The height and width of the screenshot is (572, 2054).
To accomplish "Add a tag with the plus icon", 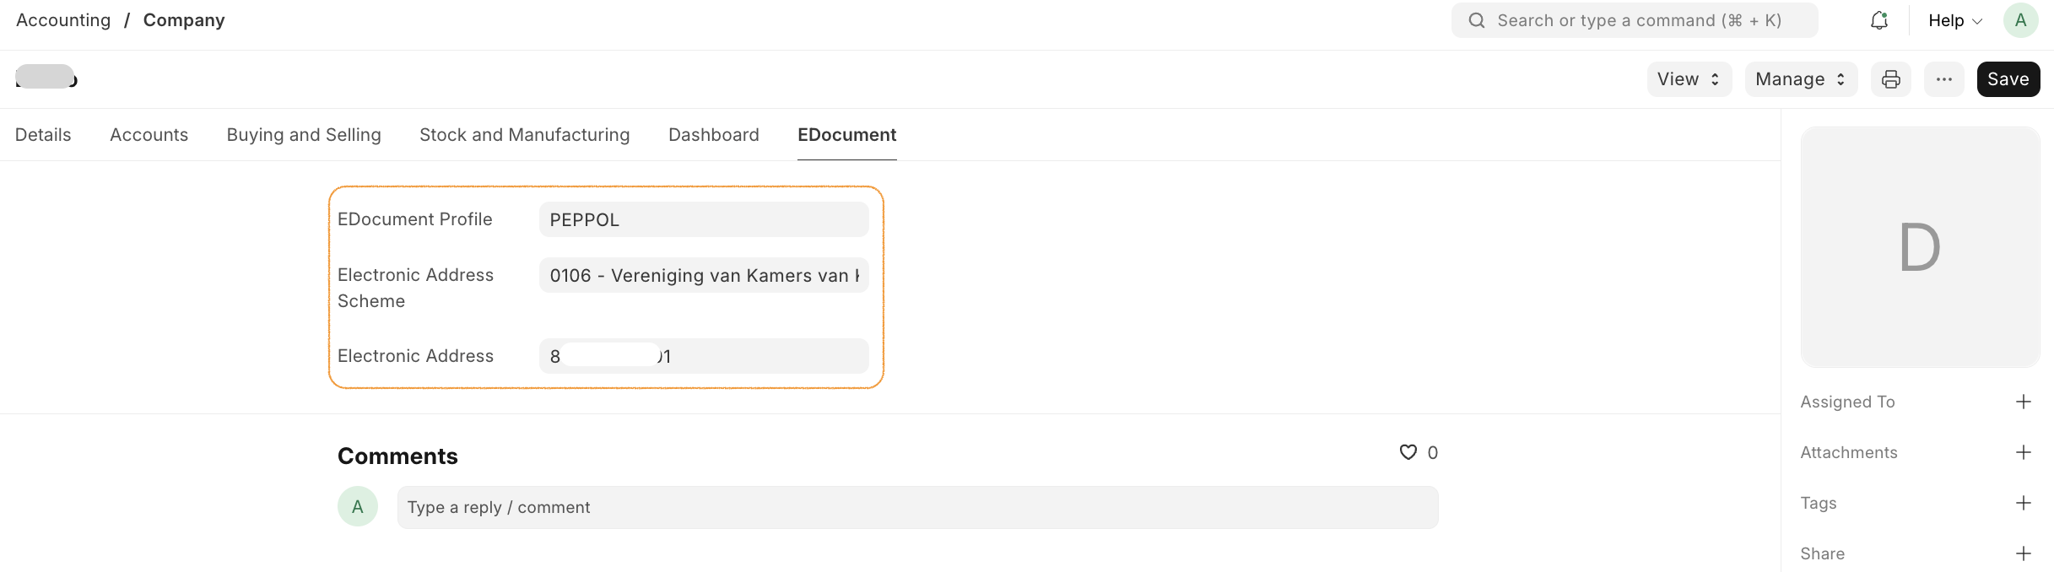I will click(2023, 503).
